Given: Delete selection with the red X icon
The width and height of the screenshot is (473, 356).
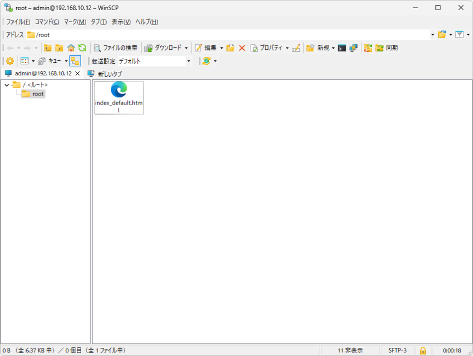Looking at the screenshot, I should (242, 48).
